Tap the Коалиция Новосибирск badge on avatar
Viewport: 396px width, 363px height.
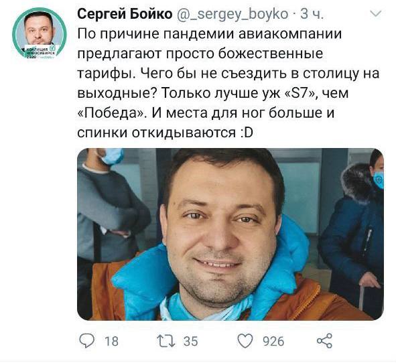click(x=40, y=52)
